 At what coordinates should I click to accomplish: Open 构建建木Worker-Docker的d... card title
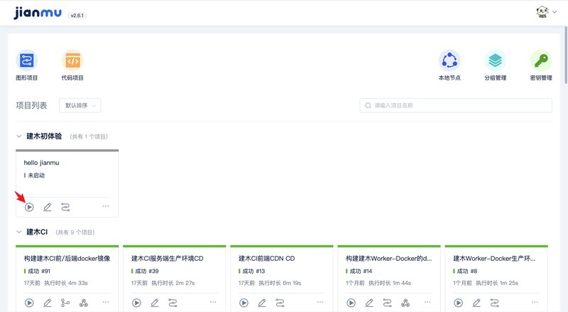click(388, 258)
